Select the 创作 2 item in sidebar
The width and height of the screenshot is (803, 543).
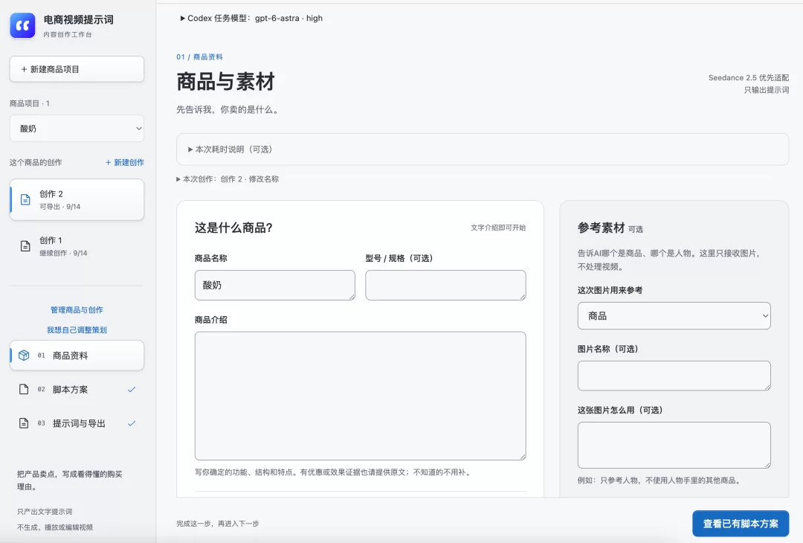click(77, 200)
